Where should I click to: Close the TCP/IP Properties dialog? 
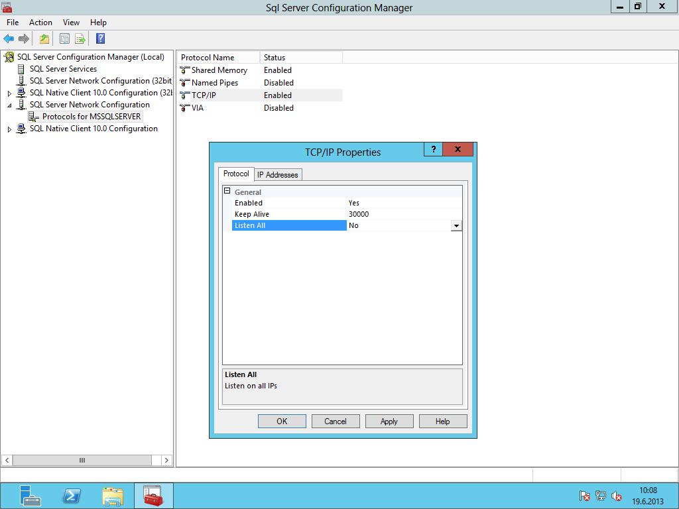[x=458, y=149]
